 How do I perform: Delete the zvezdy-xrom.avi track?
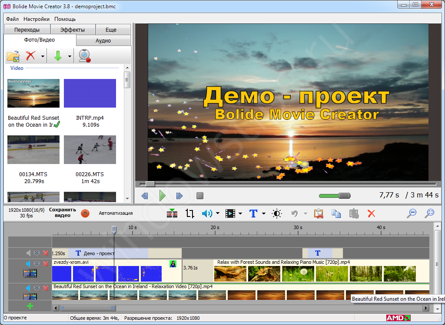[45, 264]
